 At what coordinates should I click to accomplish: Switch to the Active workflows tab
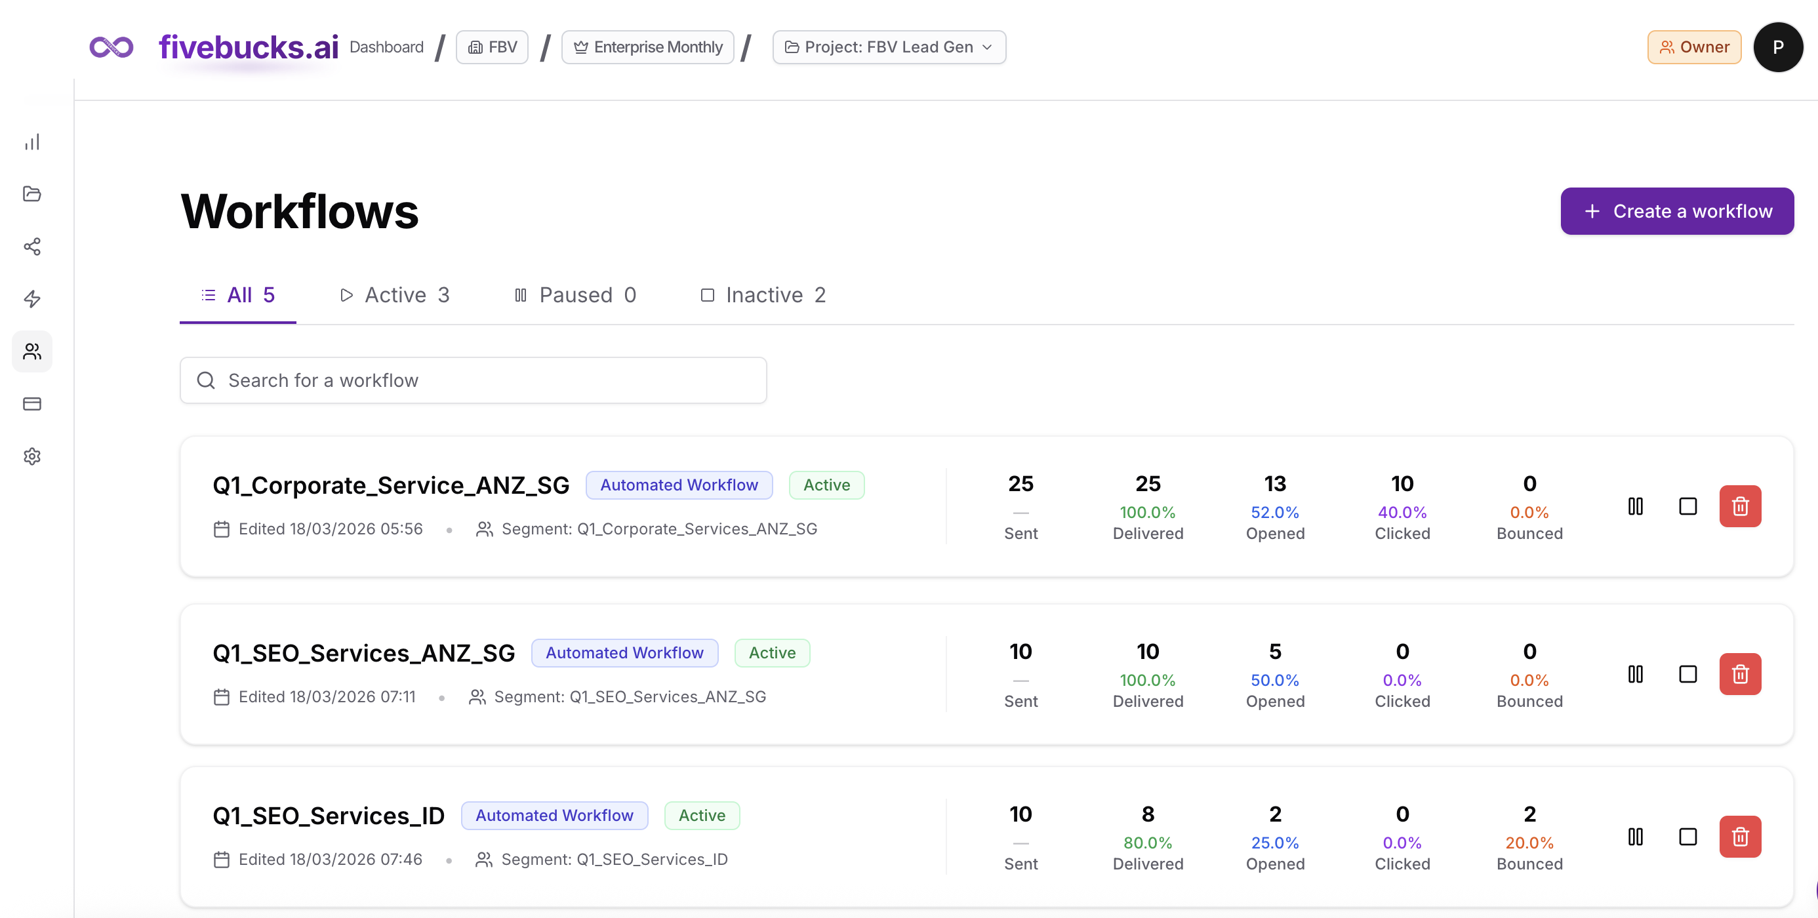(395, 295)
